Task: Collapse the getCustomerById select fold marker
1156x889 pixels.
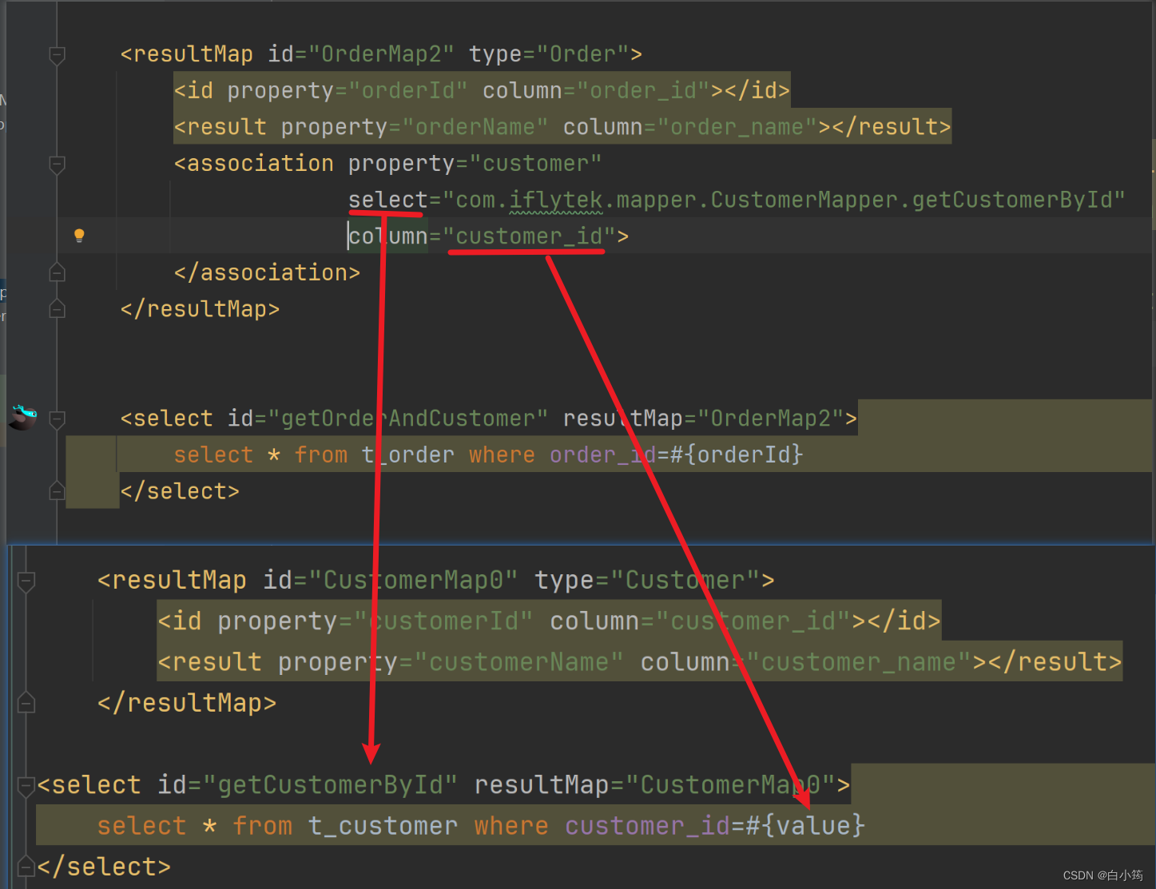Action: tap(26, 787)
